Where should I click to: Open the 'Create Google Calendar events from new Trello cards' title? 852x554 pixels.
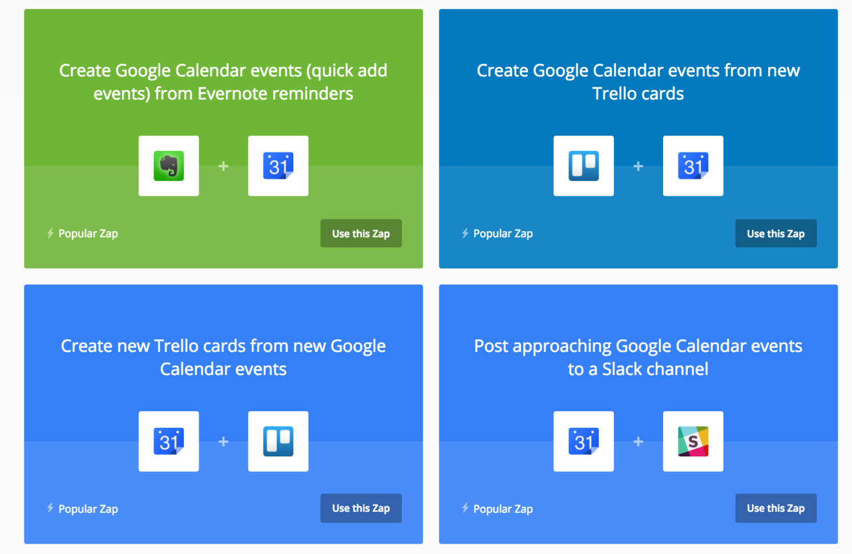coord(638,82)
